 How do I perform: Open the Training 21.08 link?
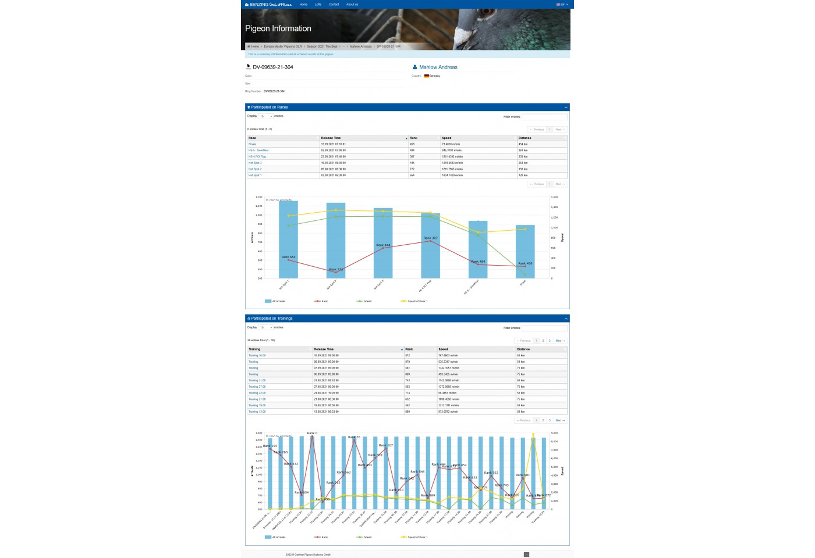coord(257,399)
